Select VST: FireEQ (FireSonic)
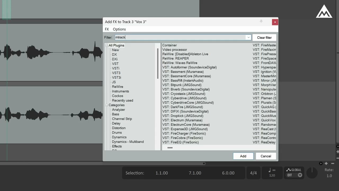 pos(181,142)
